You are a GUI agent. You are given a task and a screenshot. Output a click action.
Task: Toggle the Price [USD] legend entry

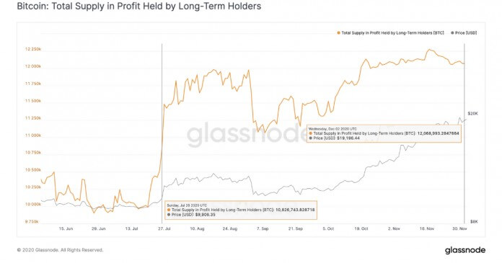click(x=464, y=33)
